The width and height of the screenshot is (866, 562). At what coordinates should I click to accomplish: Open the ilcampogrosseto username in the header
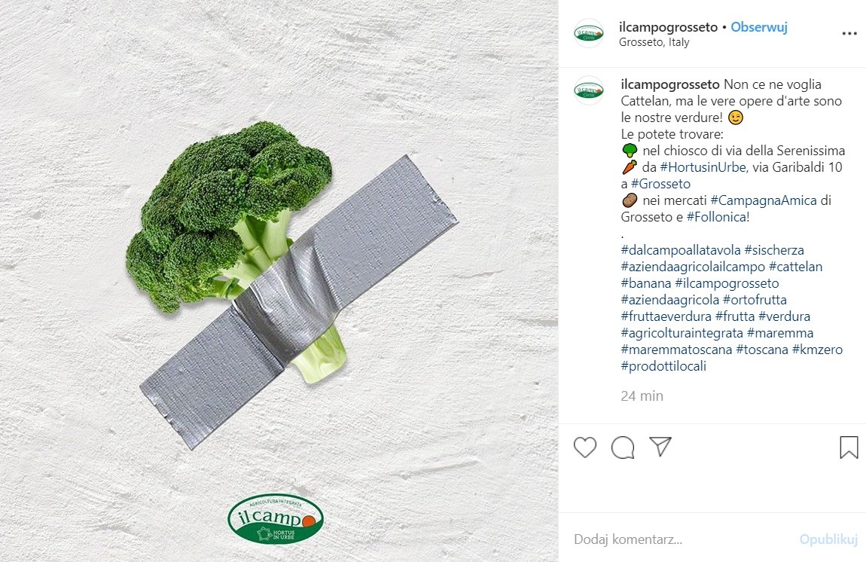click(x=668, y=27)
